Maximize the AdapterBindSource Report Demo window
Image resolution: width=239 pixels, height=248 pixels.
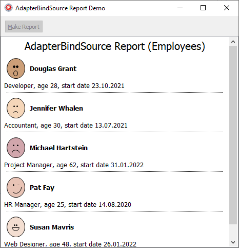[203, 8]
